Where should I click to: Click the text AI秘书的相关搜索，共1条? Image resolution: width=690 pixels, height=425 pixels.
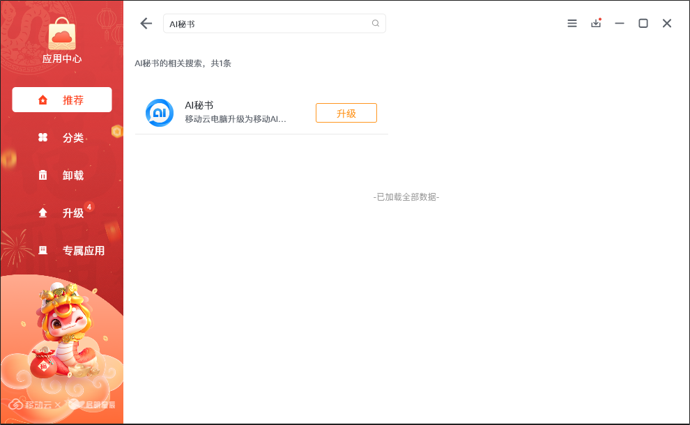tap(183, 63)
